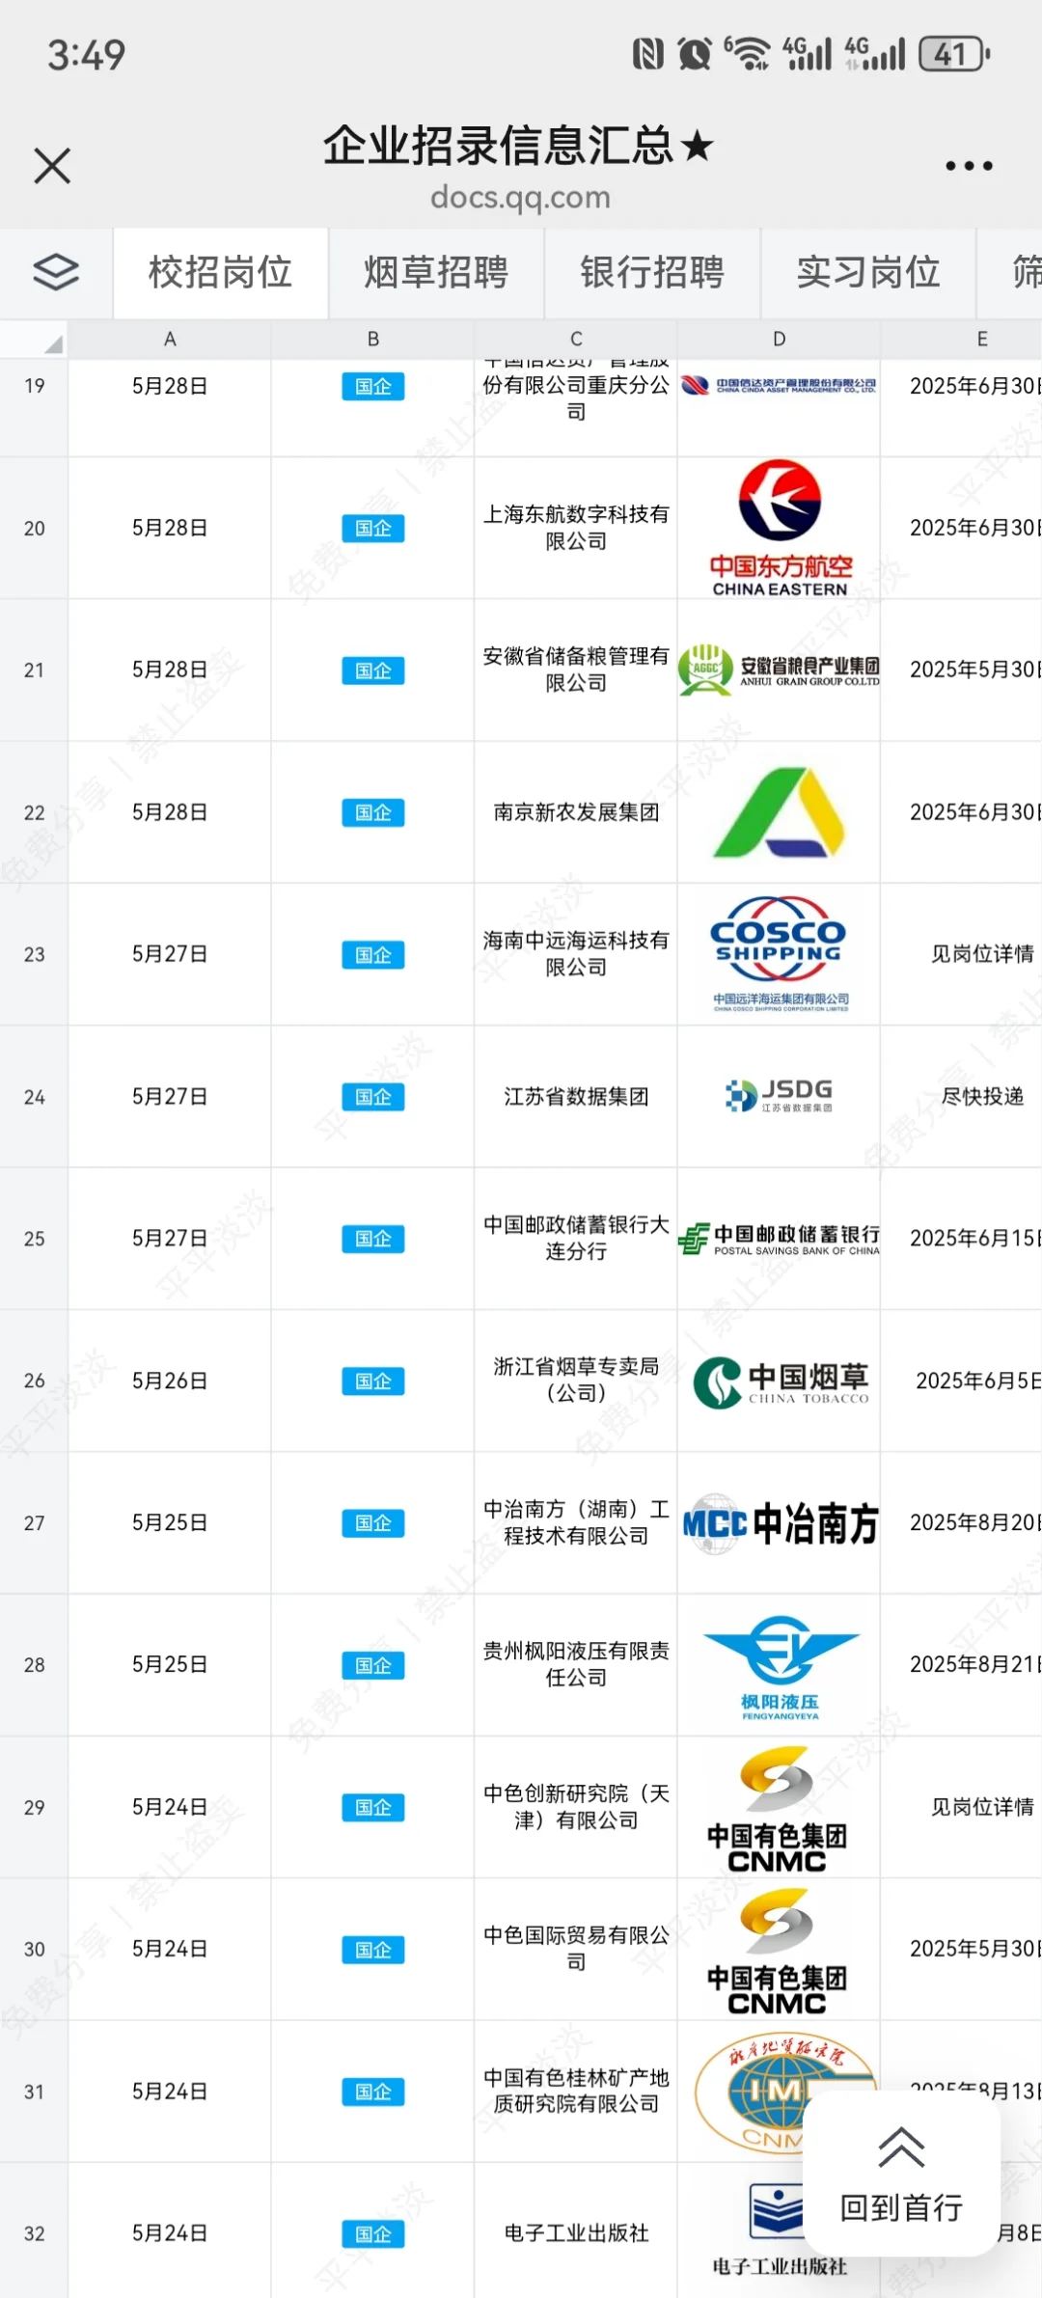The height and width of the screenshot is (2298, 1042).
Task: Select the 5月26日 date cell
Action: click(x=170, y=1381)
